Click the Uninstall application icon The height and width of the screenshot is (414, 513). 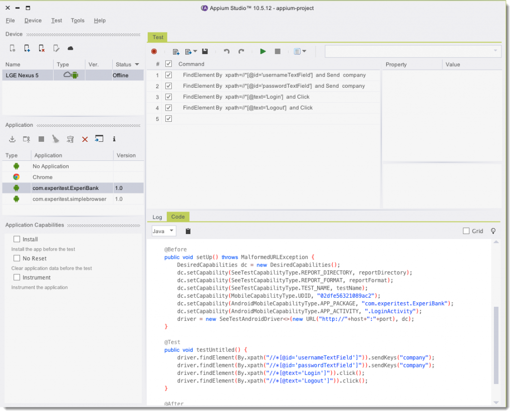tap(70, 139)
